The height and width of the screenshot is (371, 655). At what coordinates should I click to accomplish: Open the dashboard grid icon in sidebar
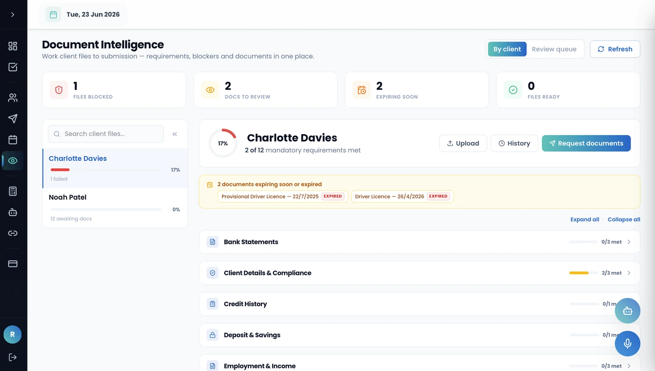[x=13, y=46]
